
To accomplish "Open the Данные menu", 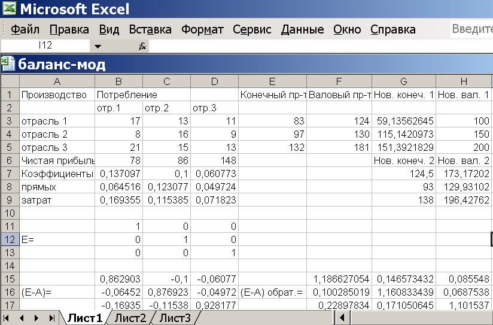I will click(x=302, y=29).
